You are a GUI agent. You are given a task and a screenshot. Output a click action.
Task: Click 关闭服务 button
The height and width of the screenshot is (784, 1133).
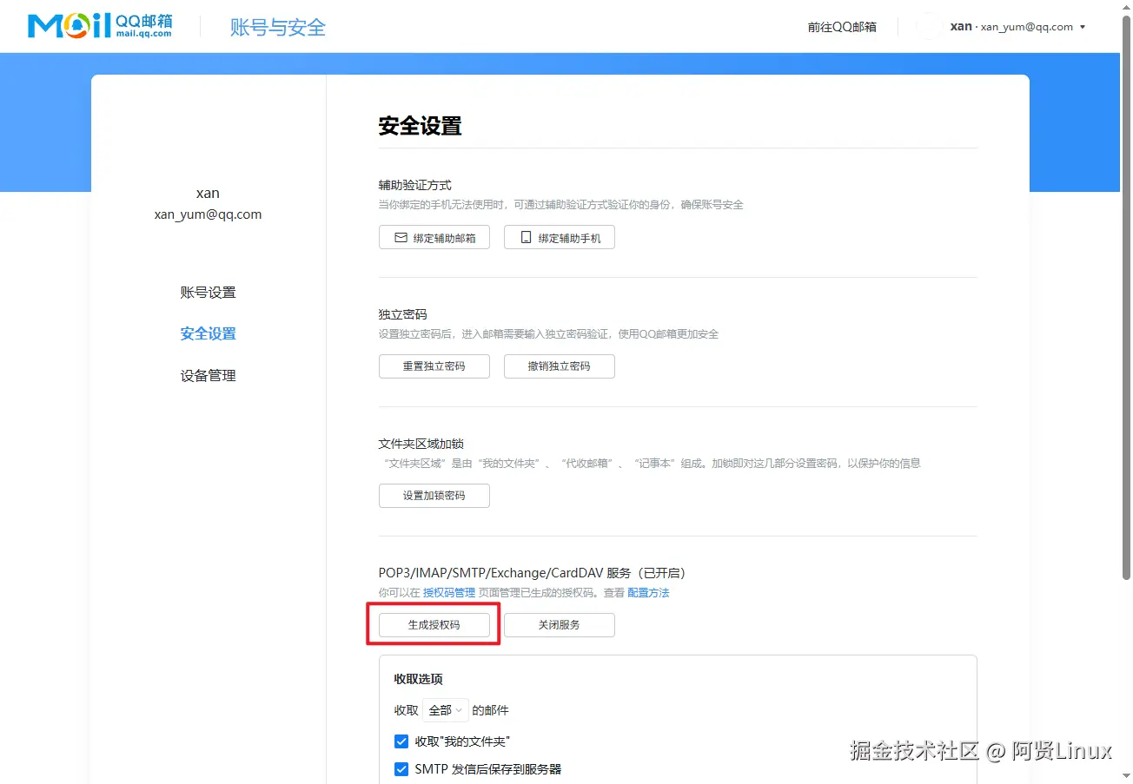pos(560,625)
